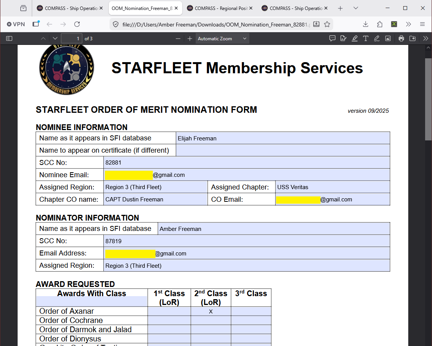Image resolution: width=432 pixels, height=346 pixels.
Task: Click the nominator SCC No field 87819
Action: [247, 241]
